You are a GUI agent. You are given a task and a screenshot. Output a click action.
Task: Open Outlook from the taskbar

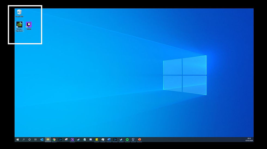(x=42, y=140)
